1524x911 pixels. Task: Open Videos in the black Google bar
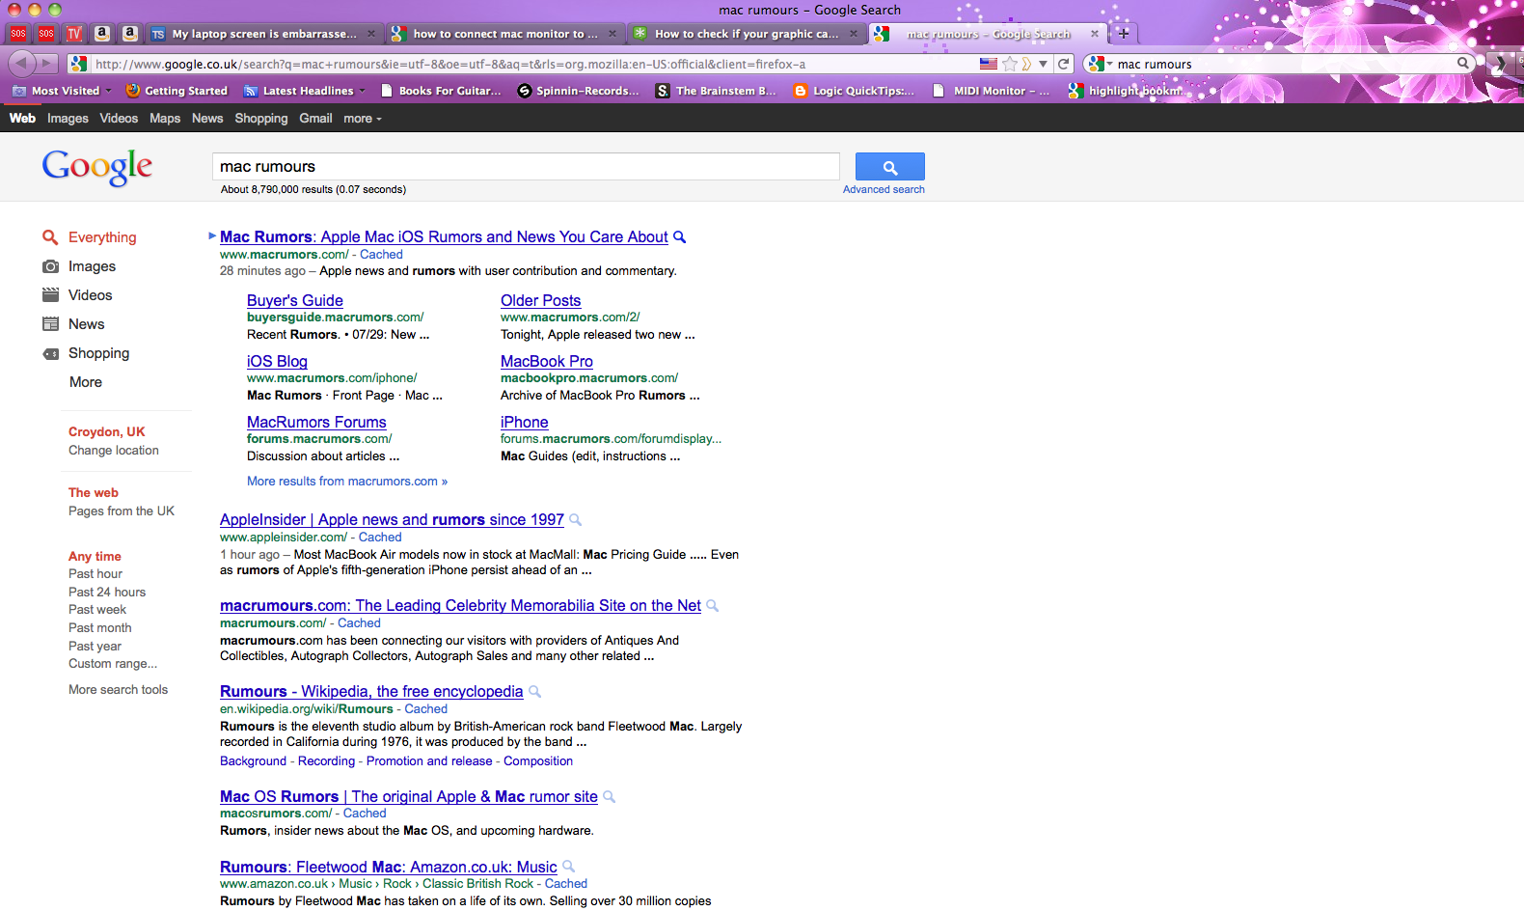coord(119,119)
